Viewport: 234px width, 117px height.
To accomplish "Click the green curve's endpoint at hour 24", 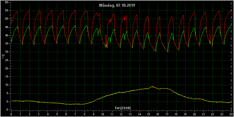I will pyautogui.click(x=231, y=26).
